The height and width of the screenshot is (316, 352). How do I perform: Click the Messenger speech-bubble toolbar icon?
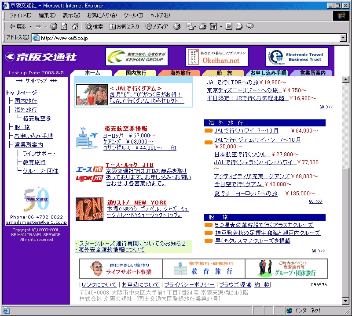pyautogui.click(x=250, y=27)
